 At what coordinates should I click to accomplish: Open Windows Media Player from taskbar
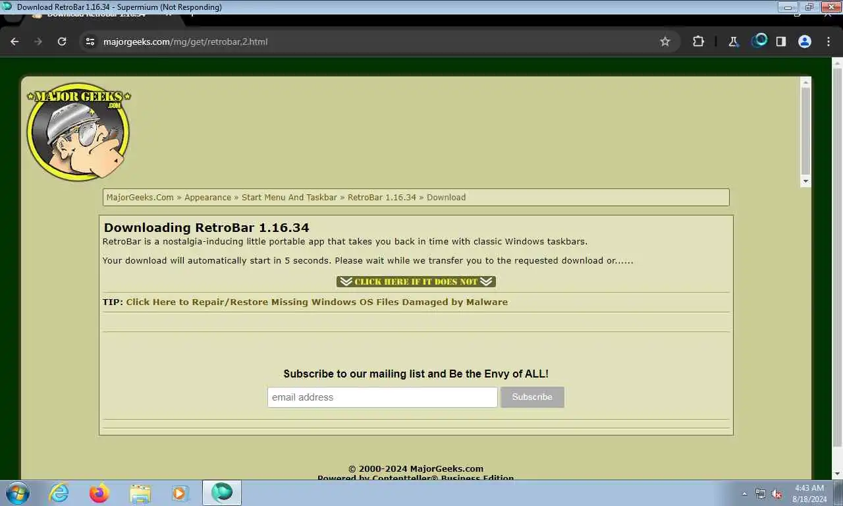180,493
